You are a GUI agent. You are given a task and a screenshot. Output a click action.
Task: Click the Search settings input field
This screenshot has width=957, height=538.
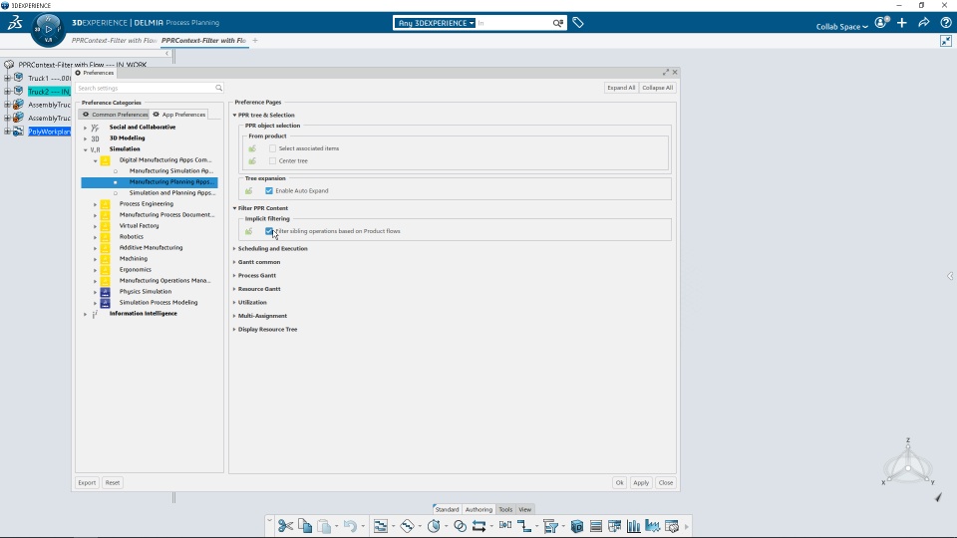[150, 88]
